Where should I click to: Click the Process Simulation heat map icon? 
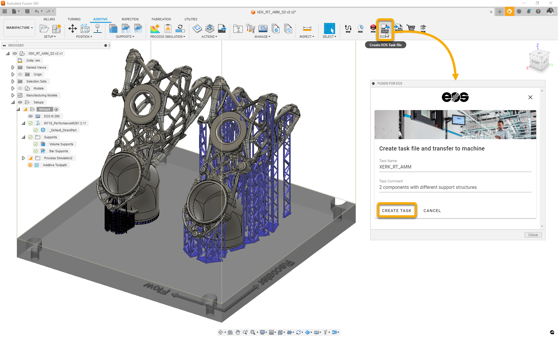coord(155,28)
